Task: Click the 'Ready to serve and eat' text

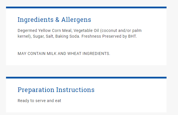Action: click(39, 101)
